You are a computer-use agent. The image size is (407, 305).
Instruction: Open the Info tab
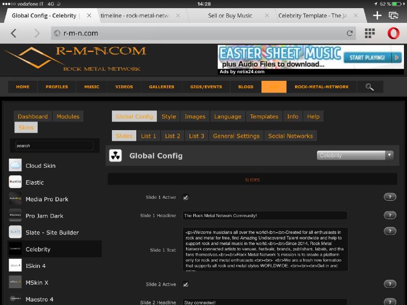(293, 116)
